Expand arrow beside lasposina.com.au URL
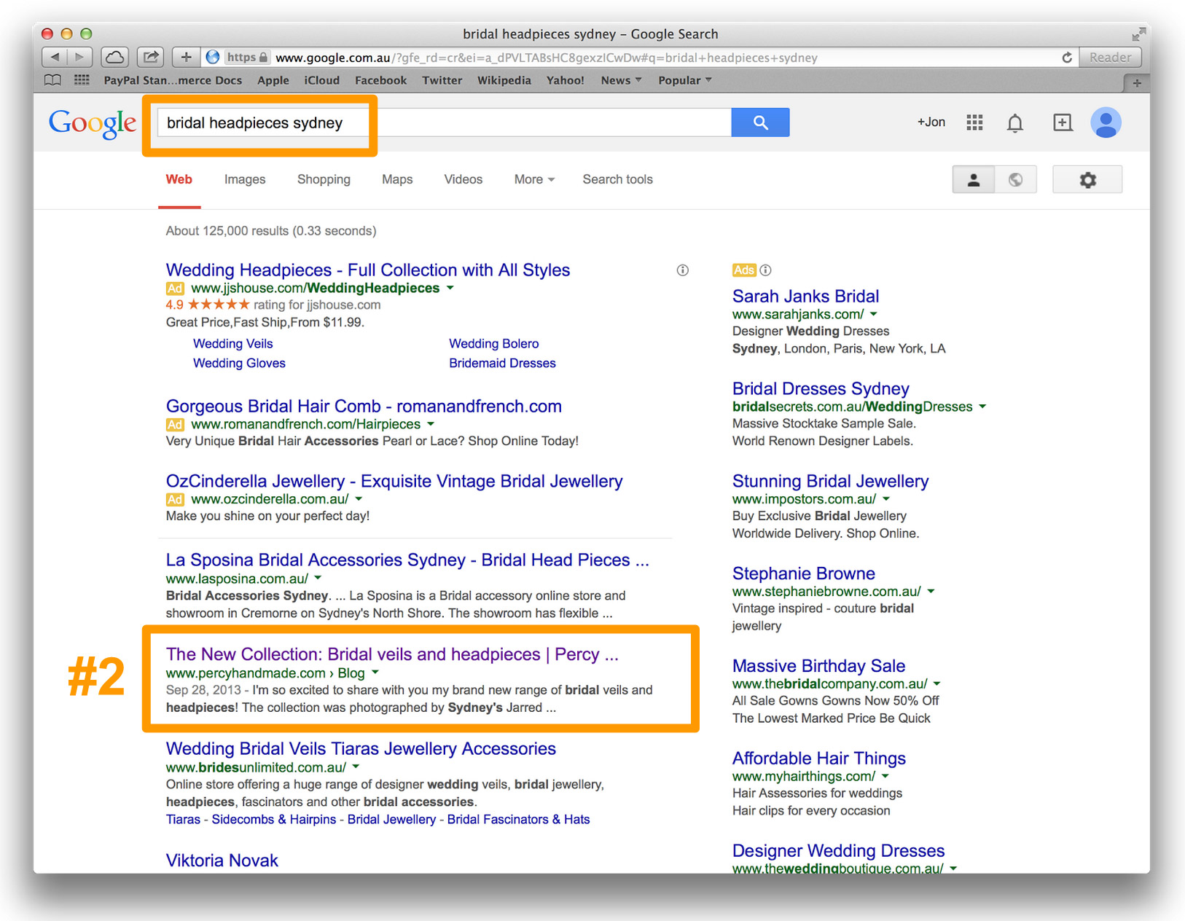1185x921 pixels. tap(318, 579)
